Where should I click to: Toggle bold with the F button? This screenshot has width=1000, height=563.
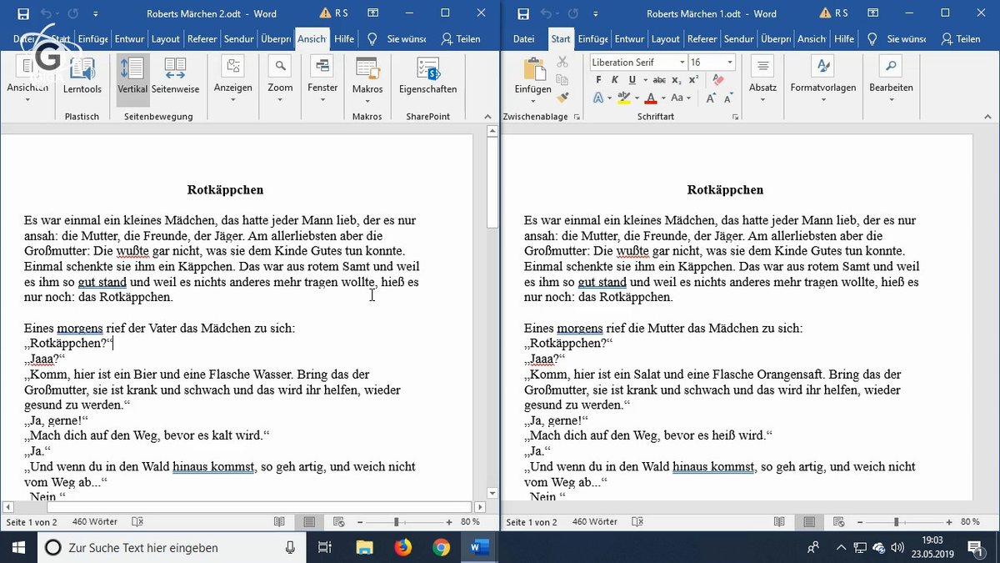pyautogui.click(x=598, y=78)
